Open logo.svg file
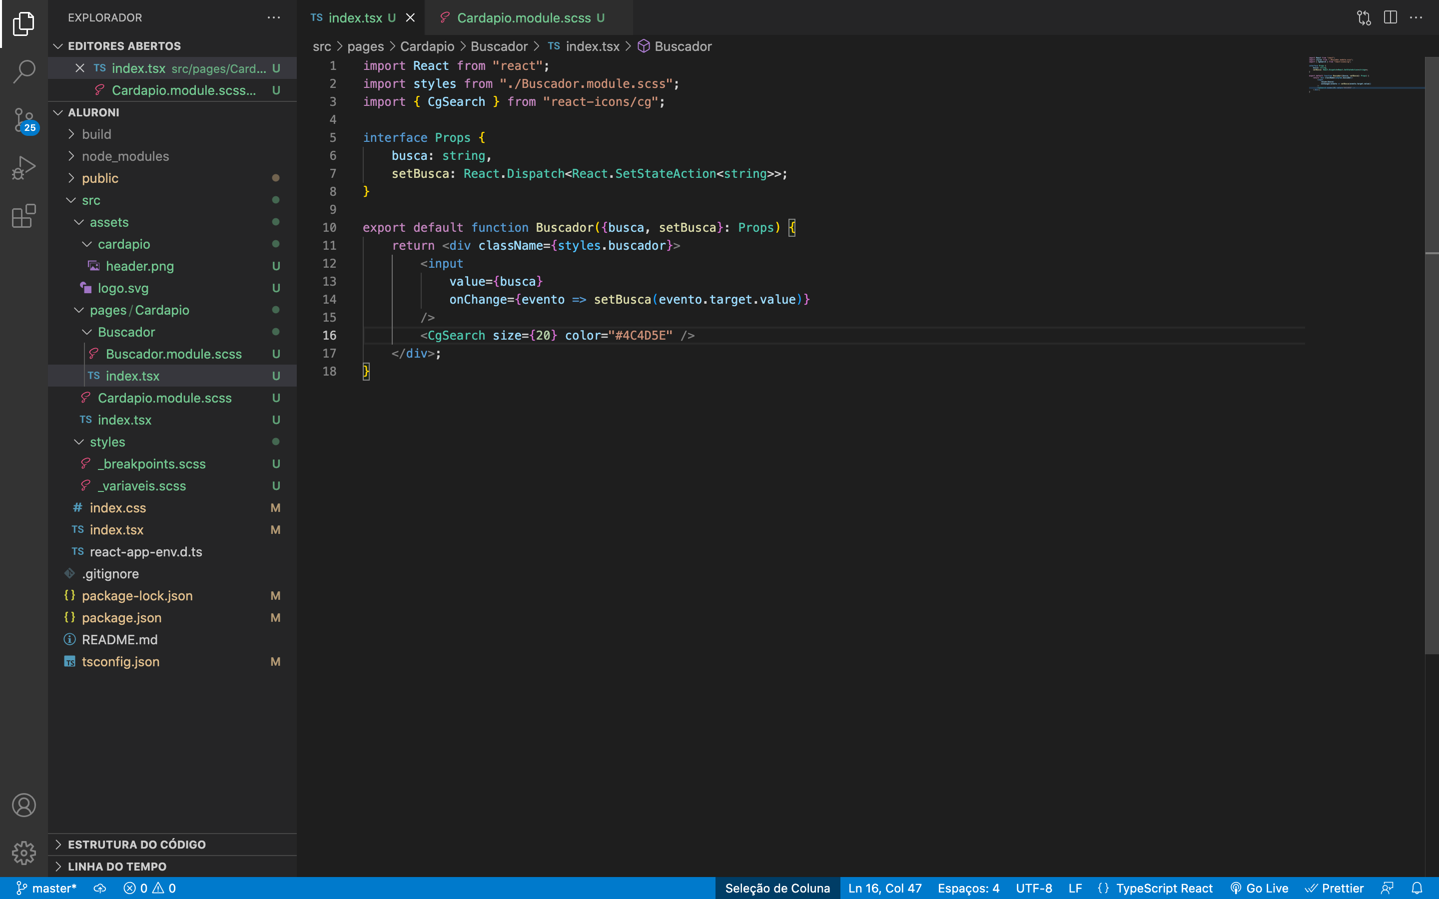The image size is (1439, 899). click(x=172, y=288)
